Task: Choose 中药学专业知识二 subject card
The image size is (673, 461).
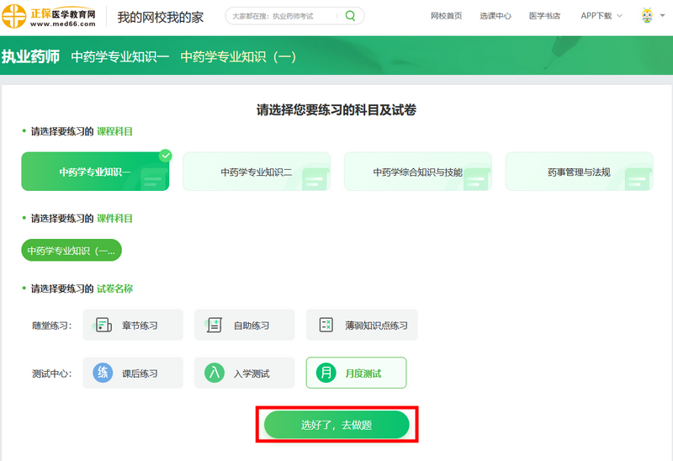Action: tap(256, 172)
